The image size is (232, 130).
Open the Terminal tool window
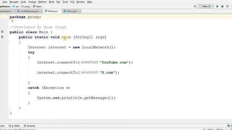point(29,126)
